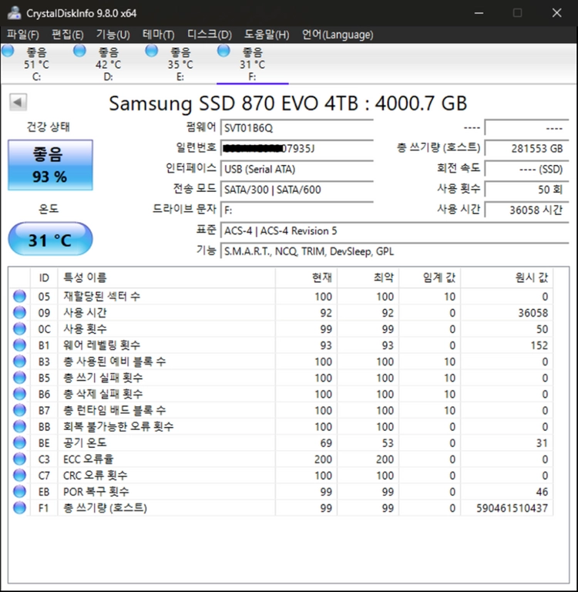The height and width of the screenshot is (592, 578).
Task: Open the 편집(E) menu
Action: pyautogui.click(x=68, y=35)
